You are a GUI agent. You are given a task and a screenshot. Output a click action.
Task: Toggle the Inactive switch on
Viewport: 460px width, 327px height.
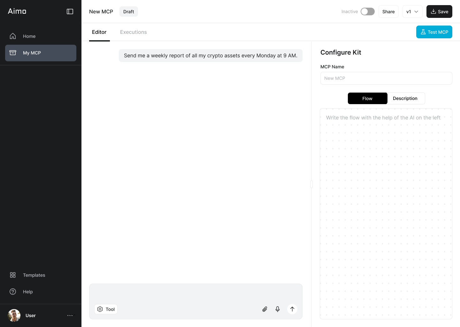pos(368,11)
